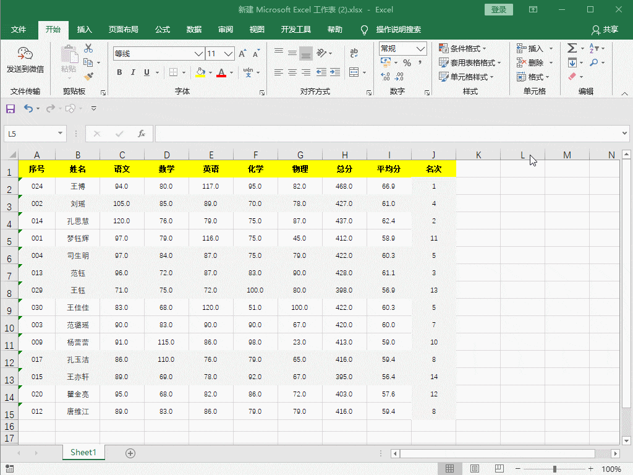
Task: Click the Cut scissors icon
Action: [88, 48]
